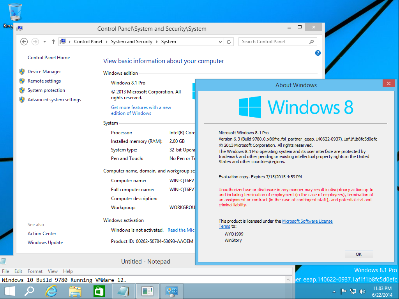Open the Advanced system settings link
Screen dimensions: 399x299
tap(54, 100)
